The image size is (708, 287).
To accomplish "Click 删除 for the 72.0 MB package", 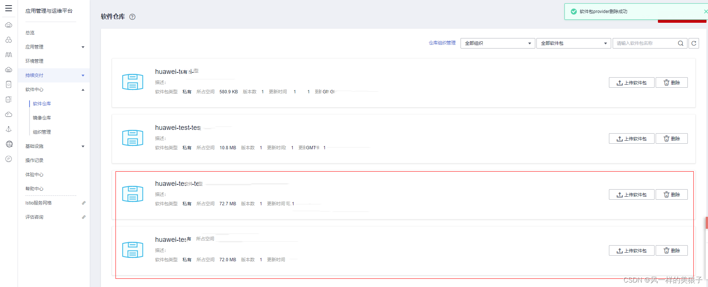I will 672,250.
